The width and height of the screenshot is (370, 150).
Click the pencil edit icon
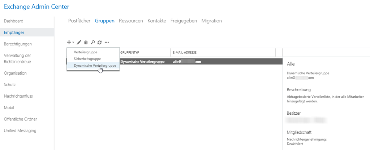pyautogui.click(x=79, y=43)
